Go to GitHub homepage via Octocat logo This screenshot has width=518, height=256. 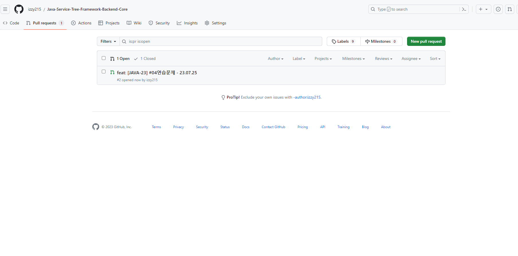19,9
